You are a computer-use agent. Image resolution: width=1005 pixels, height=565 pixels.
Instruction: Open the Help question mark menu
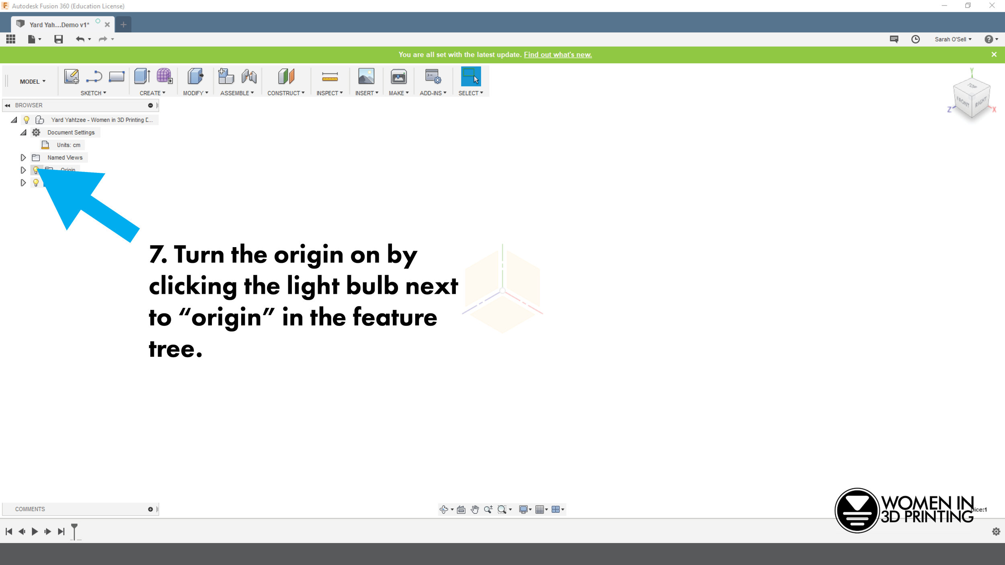[991, 39]
